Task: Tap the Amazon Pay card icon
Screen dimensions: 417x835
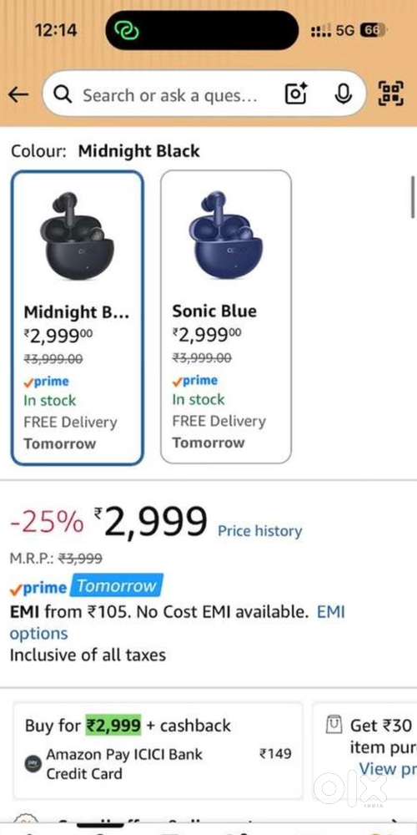Action: 32,764
